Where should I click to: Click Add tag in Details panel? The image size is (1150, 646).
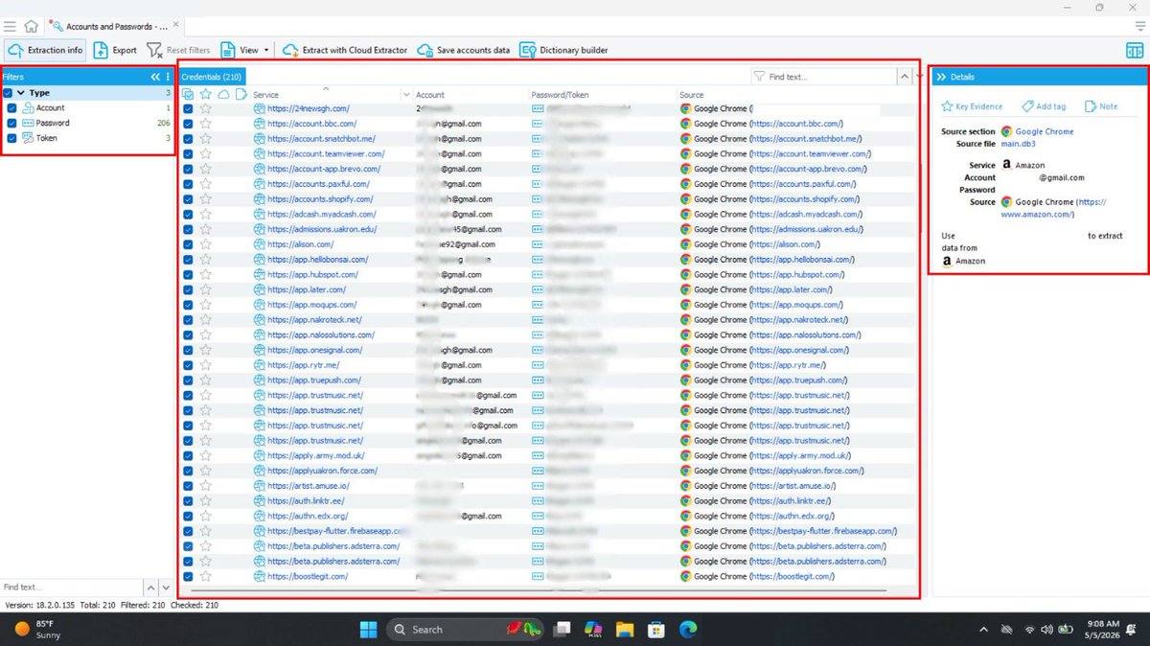(x=1043, y=106)
